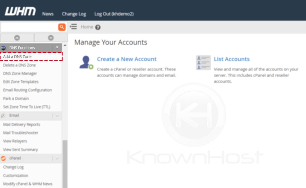This screenshot has width=306, height=188.
Task: Click the Manage Your Accounts heading
Action: click(x=111, y=42)
